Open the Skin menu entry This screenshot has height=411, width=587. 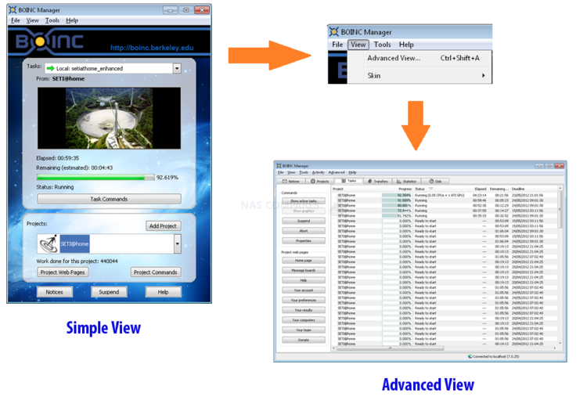(x=420, y=76)
